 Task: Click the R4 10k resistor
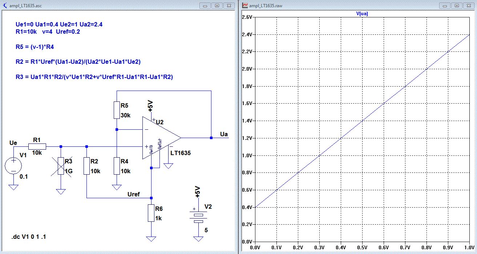(x=116, y=166)
